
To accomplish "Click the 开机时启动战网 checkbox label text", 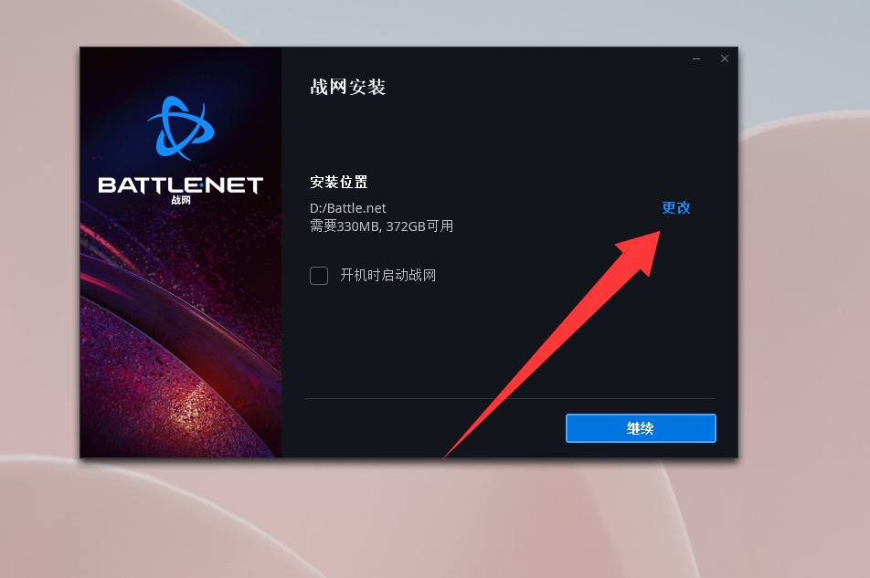I will (387, 276).
